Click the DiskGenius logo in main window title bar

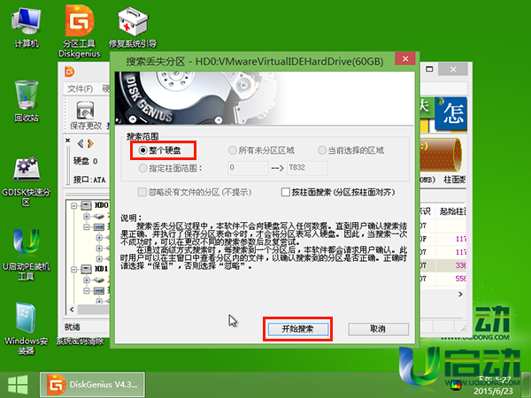point(69,72)
